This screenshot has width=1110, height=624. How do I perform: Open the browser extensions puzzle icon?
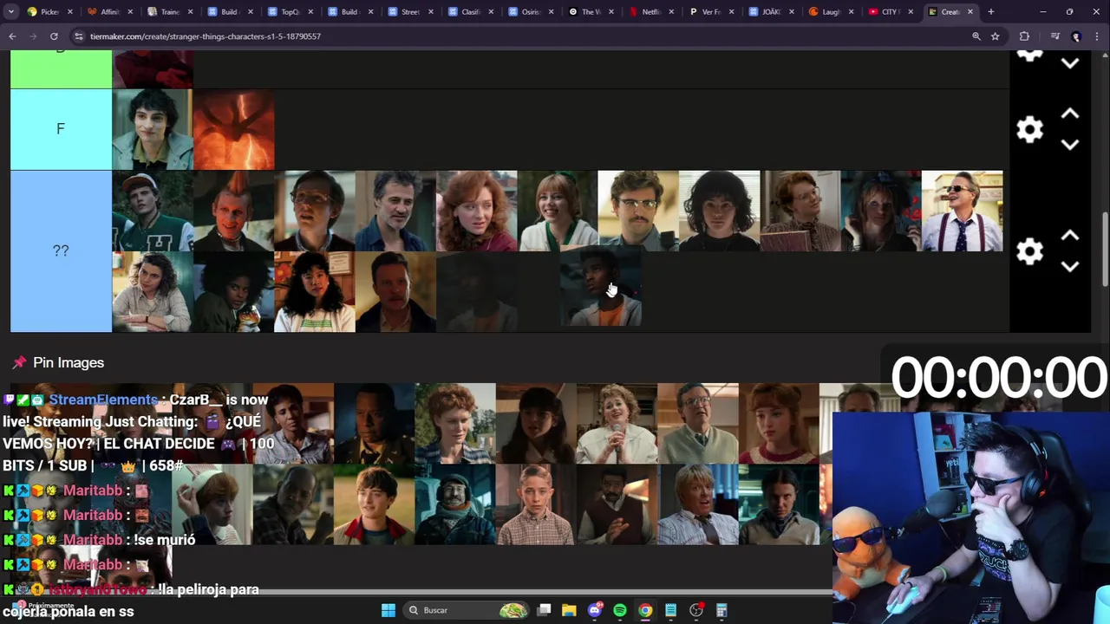coord(1024,36)
